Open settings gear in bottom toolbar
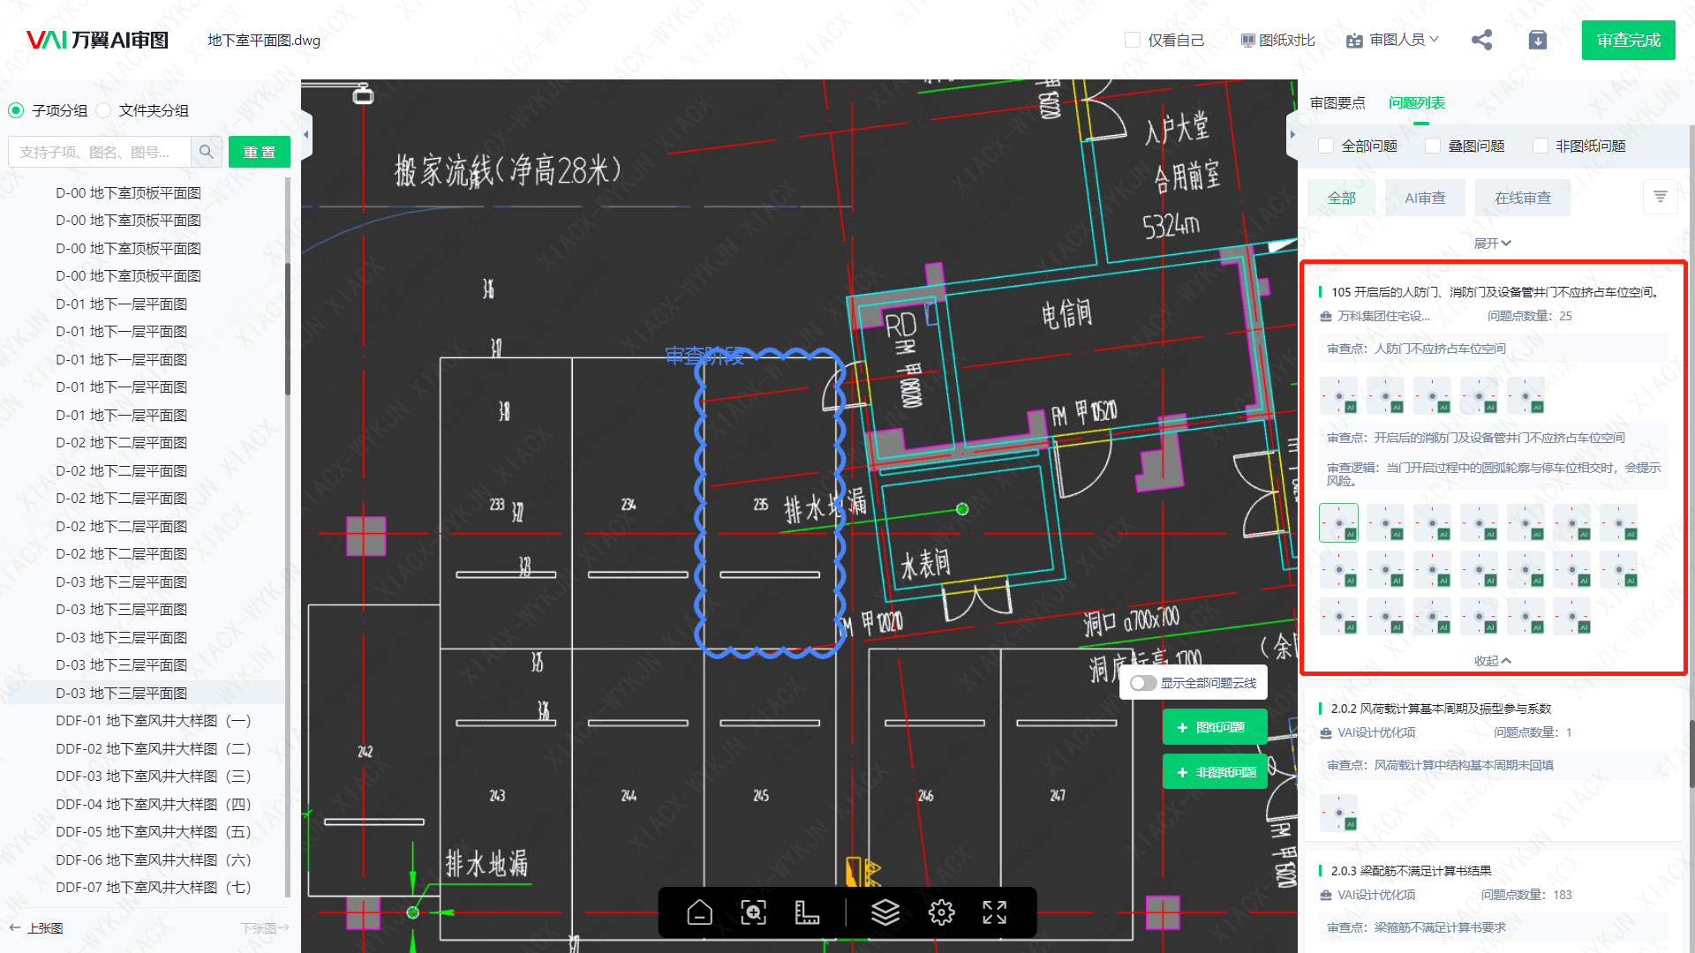Viewport: 1695px width, 953px height. pyautogui.click(x=941, y=912)
